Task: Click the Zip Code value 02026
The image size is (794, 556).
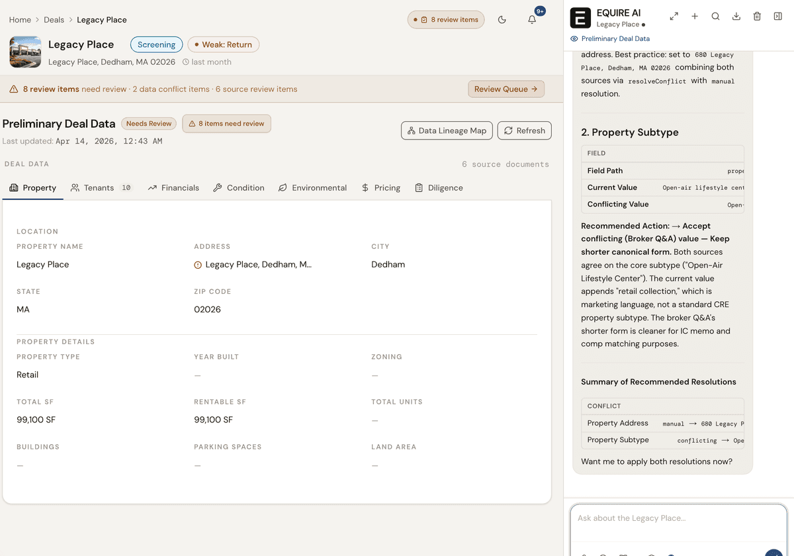Action: (207, 310)
